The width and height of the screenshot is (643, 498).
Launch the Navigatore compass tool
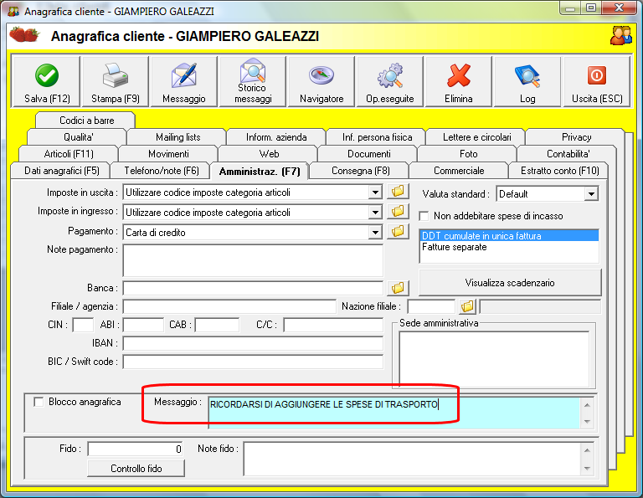[x=321, y=82]
